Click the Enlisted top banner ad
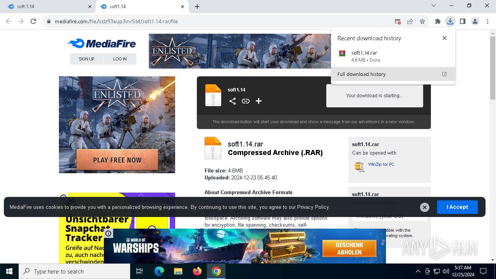This screenshot has height=279, width=496. tap(240, 51)
